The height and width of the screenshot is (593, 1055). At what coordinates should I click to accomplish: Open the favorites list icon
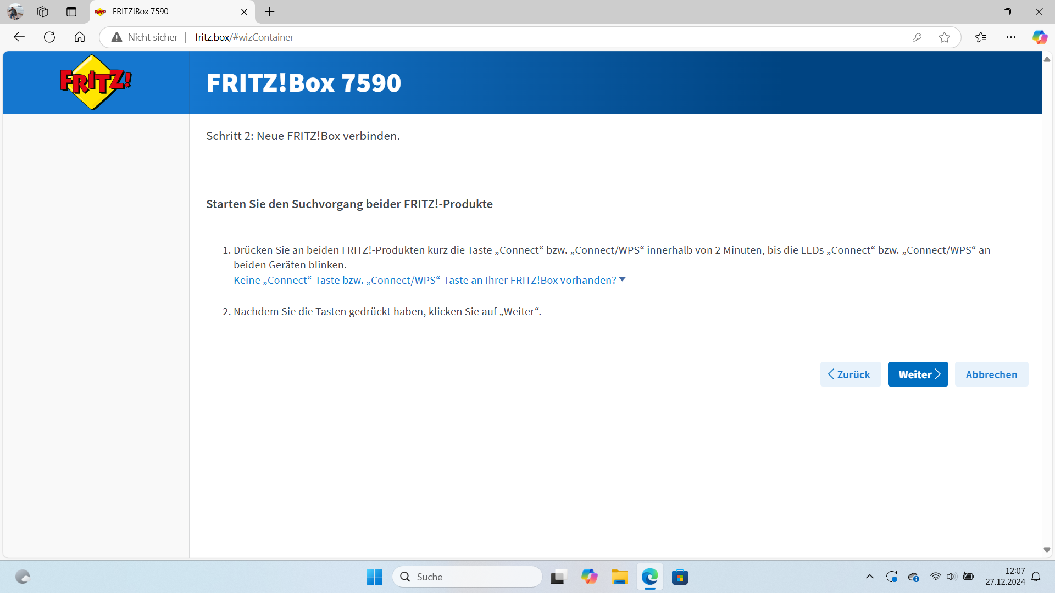981,37
